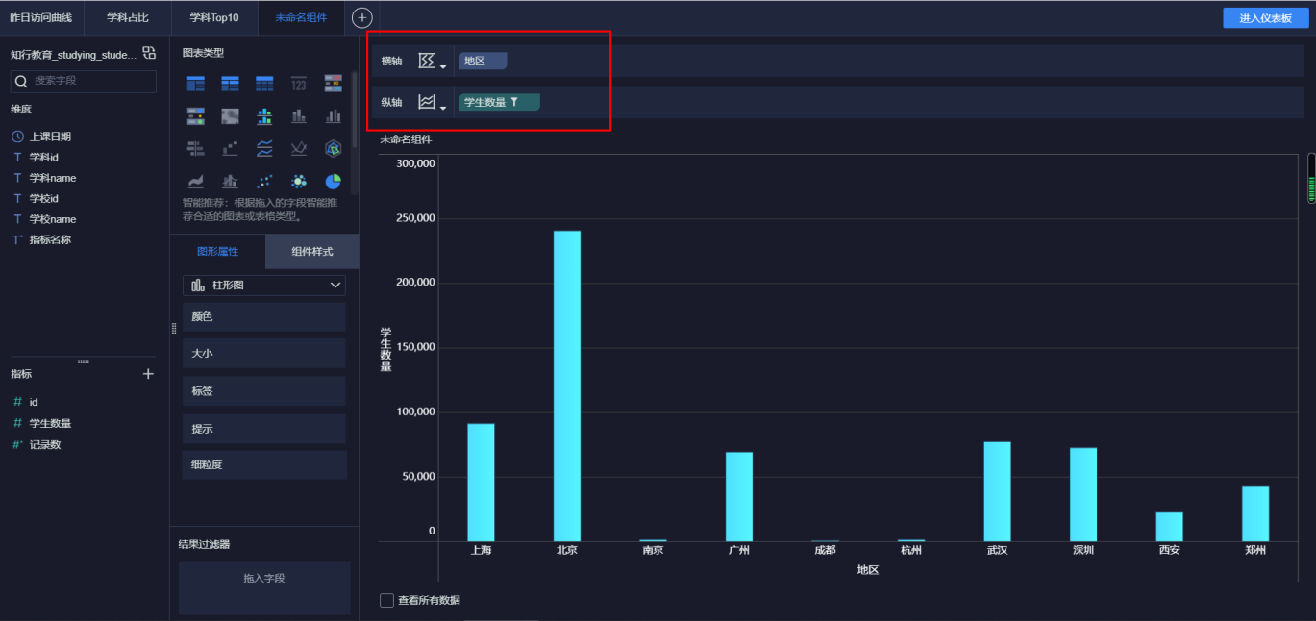Select the id indicator field
Image resolution: width=1316 pixels, height=621 pixels.
pos(34,402)
